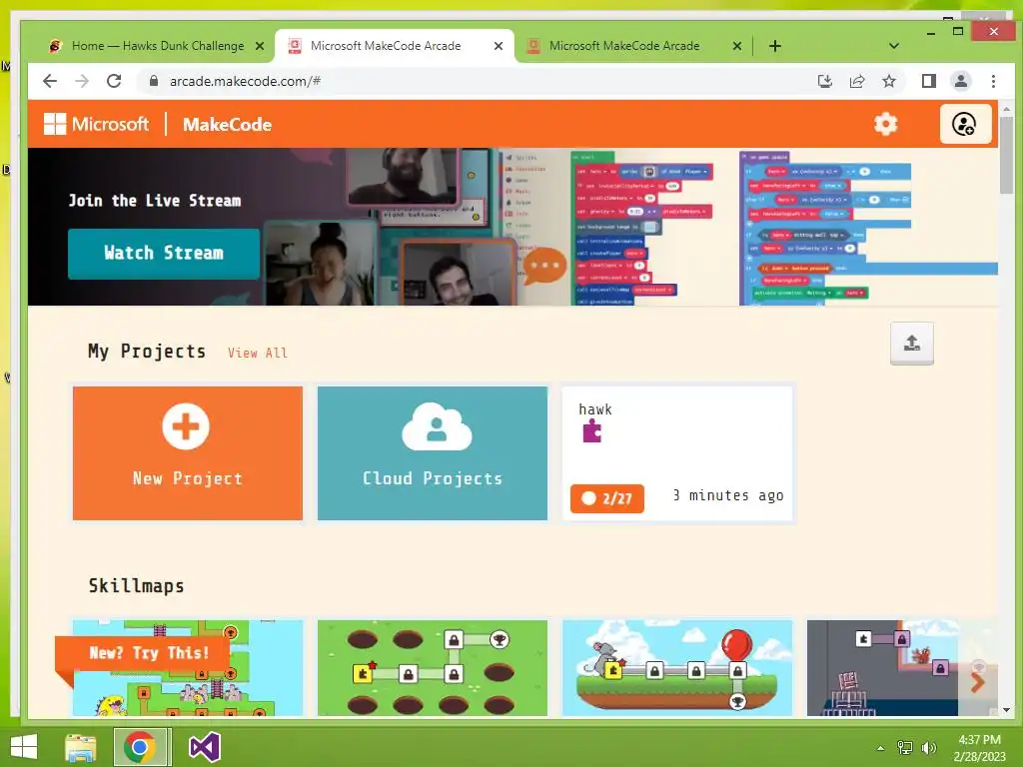This screenshot has width=1023, height=767.
Task: Open the Cloud Projects card
Action: (x=432, y=453)
